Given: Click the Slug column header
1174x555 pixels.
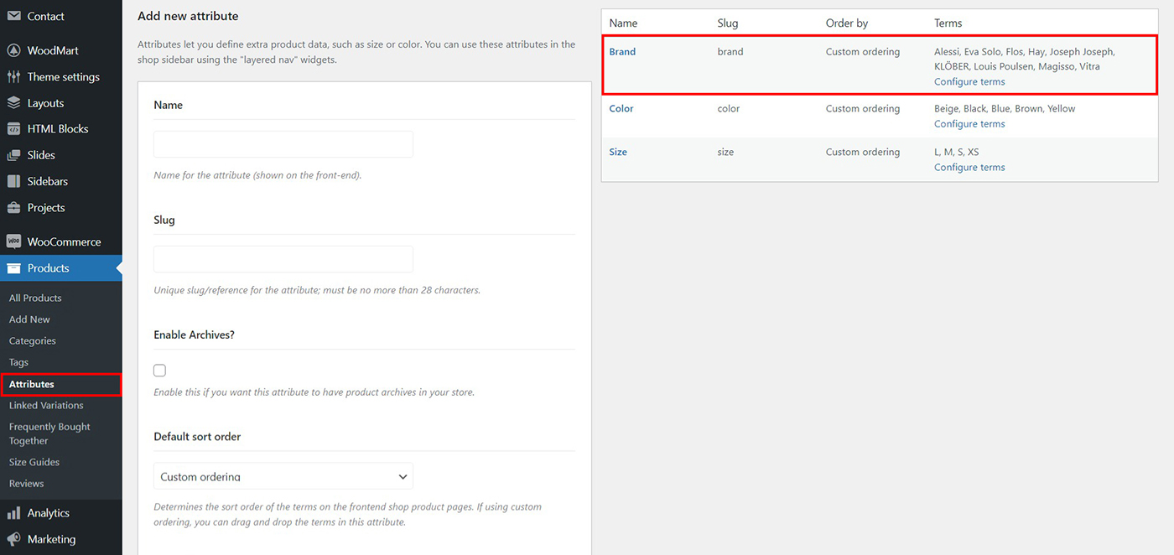Looking at the screenshot, I should coord(728,23).
